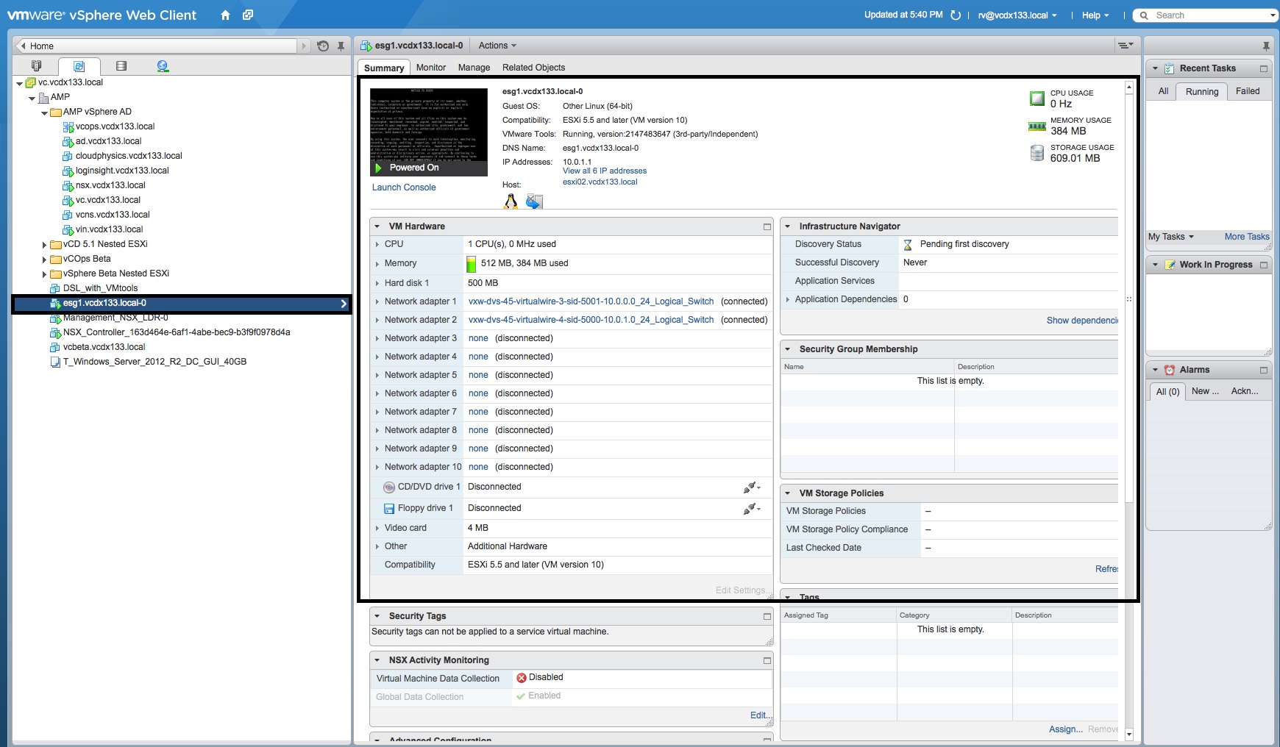Click the navigator history icon
1280x747 pixels.
[x=323, y=46]
